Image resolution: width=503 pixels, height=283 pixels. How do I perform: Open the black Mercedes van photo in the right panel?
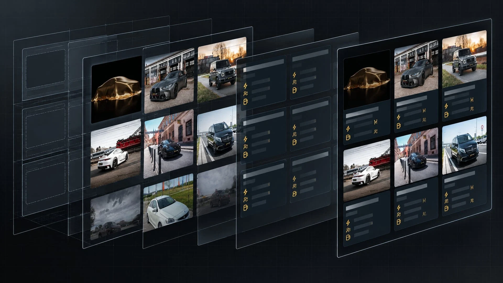pyautogui.click(x=464, y=145)
